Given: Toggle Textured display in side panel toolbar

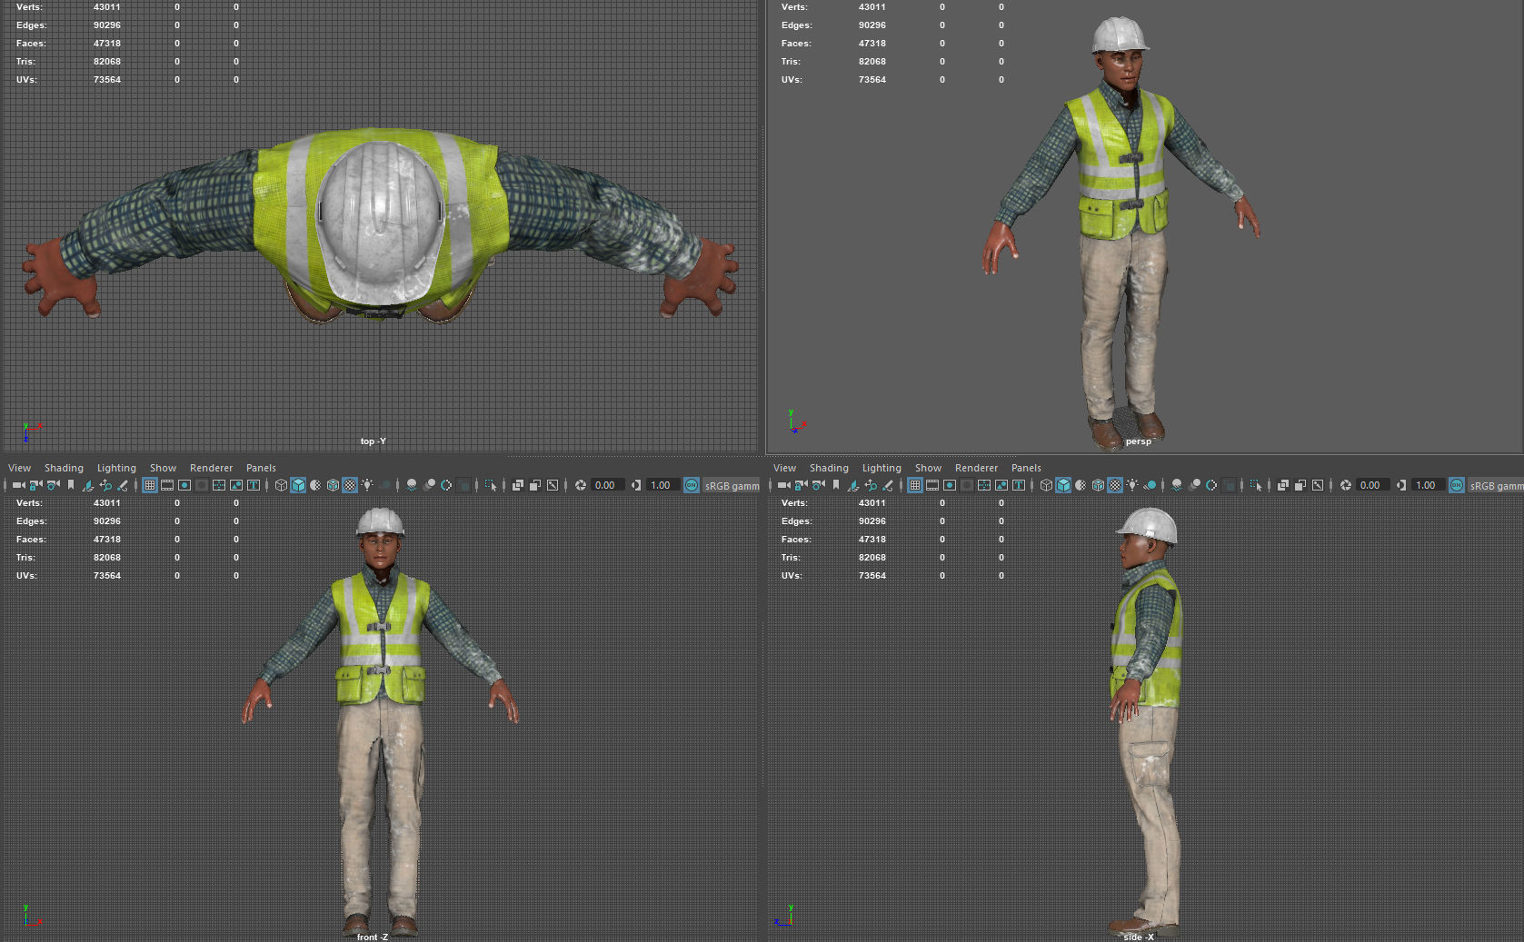Looking at the screenshot, I should pos(1115,485).
